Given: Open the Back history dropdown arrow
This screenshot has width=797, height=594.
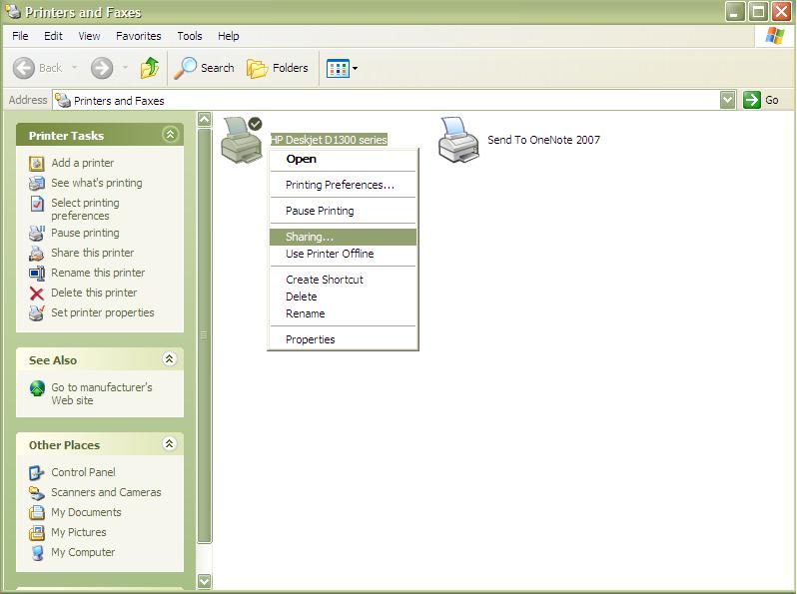Looking at the screenshot, I should [x=74, y=68].
